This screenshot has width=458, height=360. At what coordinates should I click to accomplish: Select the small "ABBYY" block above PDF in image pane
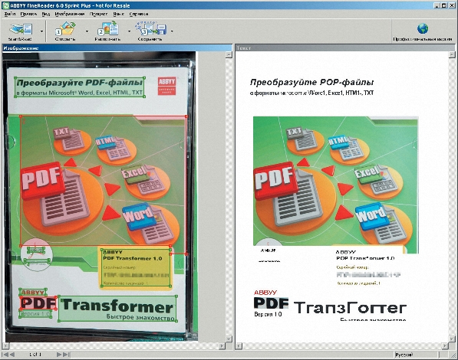[x=33, y=293]
